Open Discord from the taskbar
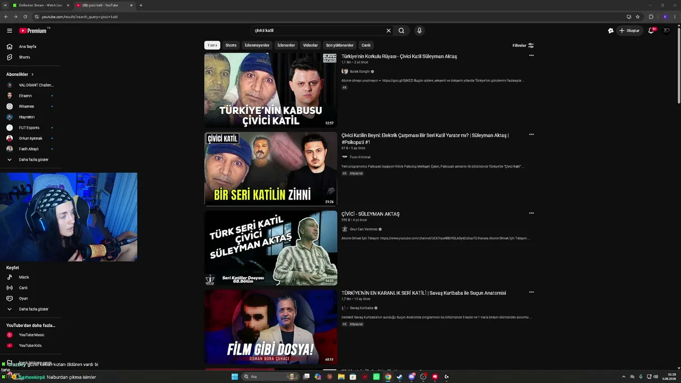Image resolution: width=681 pixels, height=383 pixels. [412, 377]
